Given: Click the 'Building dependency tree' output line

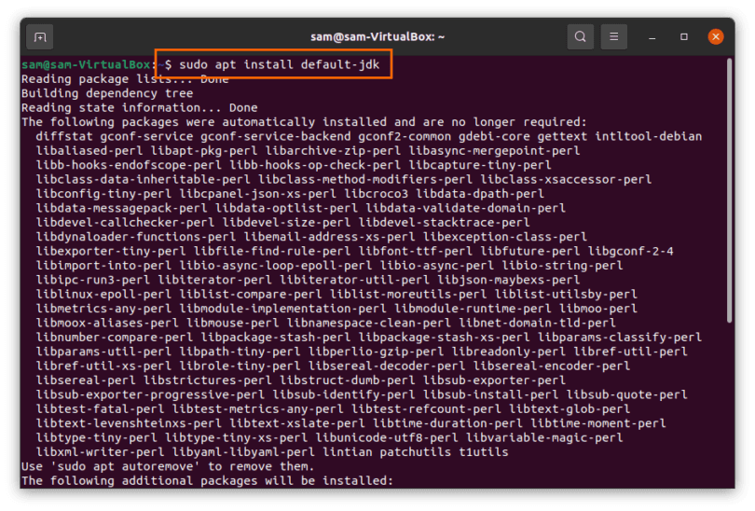Looking at the screenshot, I should click(107, 93).
